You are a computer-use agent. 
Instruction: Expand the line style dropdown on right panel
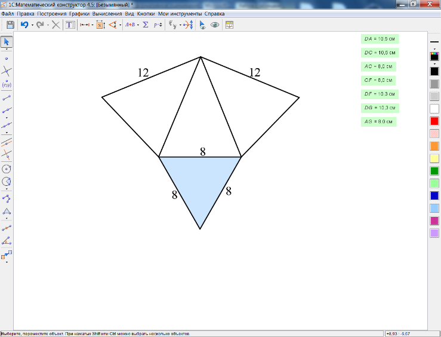tap(434, 49)
